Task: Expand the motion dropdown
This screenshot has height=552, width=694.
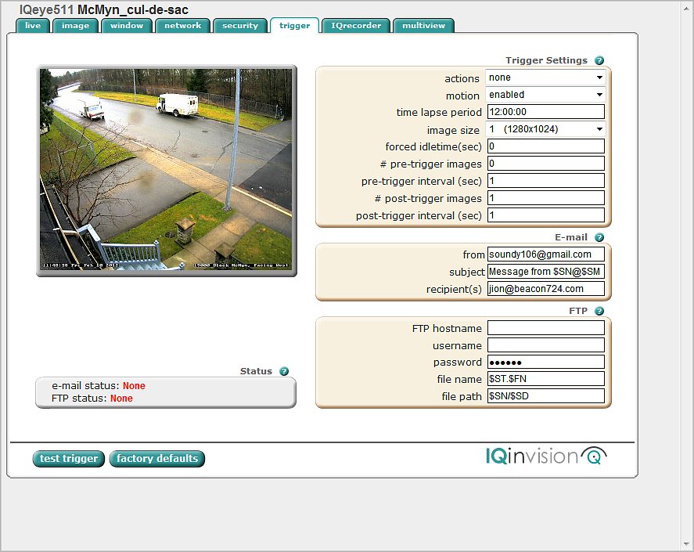Action: (x=545, y=95)
